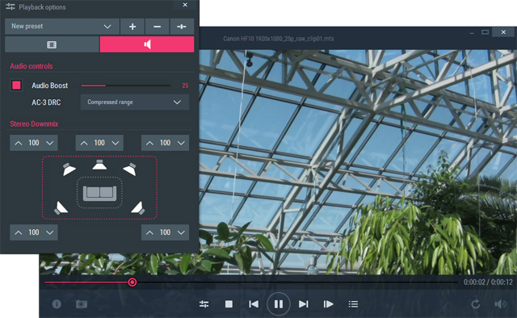Open the New preset dropdown
The image size is (517, 318).
[62, 27]
